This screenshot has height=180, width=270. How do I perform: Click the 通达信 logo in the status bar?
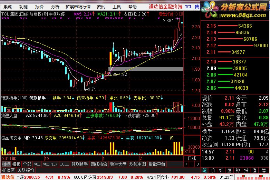click(x=8, y=177)
